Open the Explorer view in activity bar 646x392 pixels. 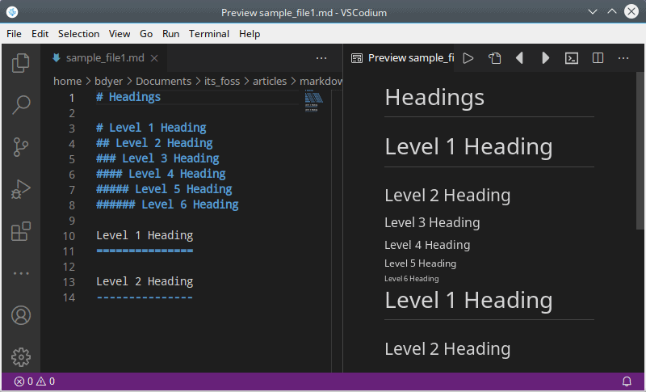21,62
